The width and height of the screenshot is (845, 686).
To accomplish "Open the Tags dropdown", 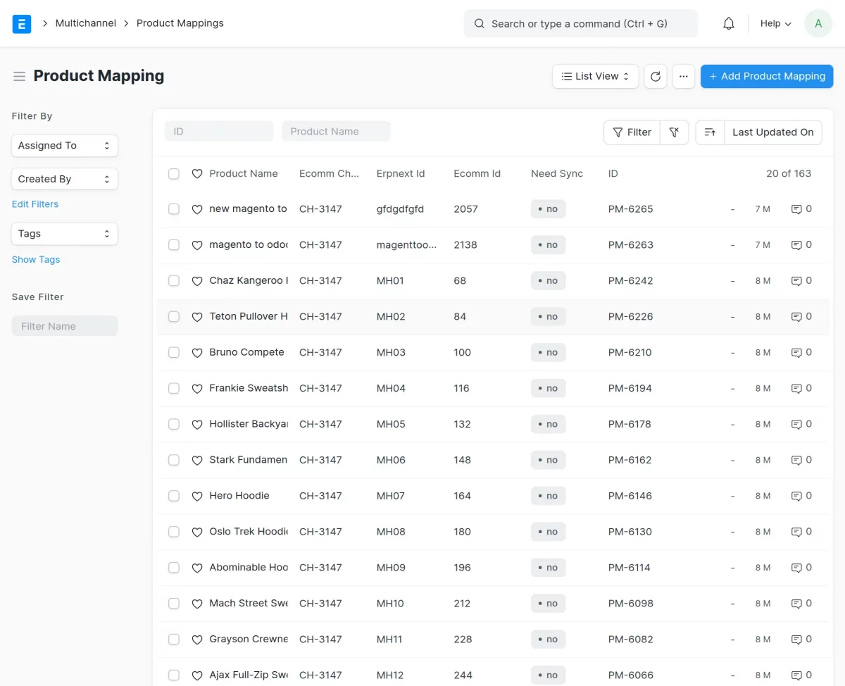I will [x=65, y=234].
